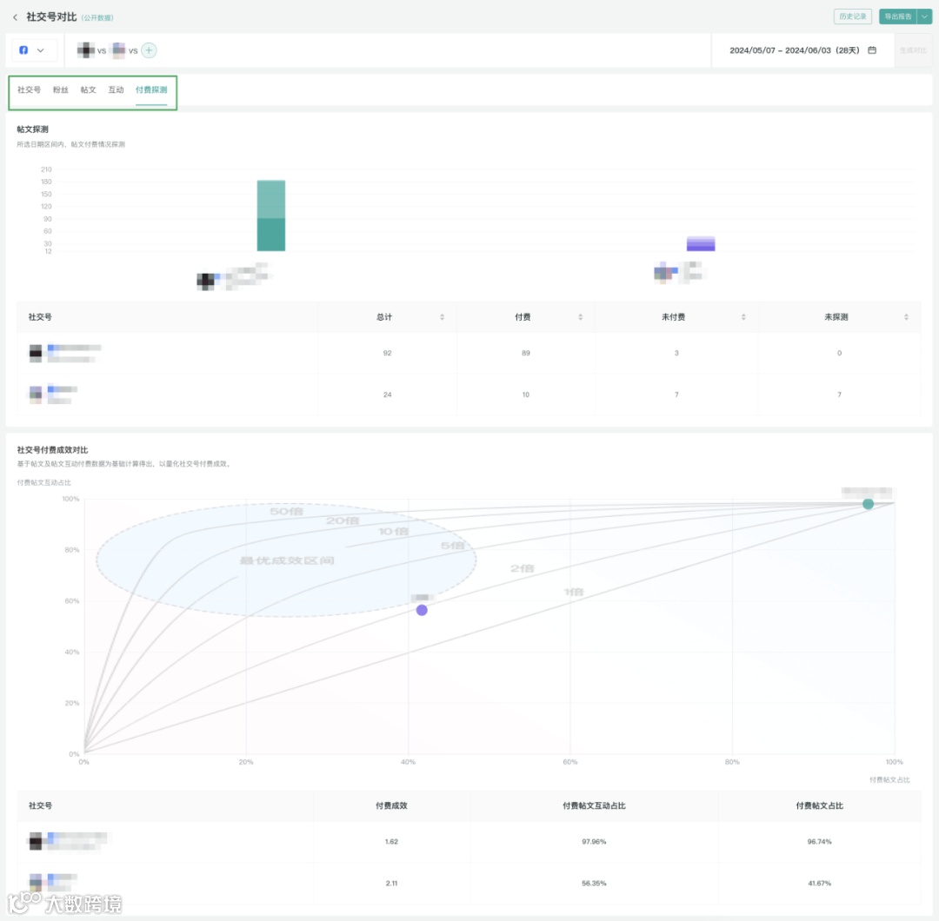Viewport: 939px width, 921px height.
Task: Sort table by 付费 column
Action: coord(580,317)
